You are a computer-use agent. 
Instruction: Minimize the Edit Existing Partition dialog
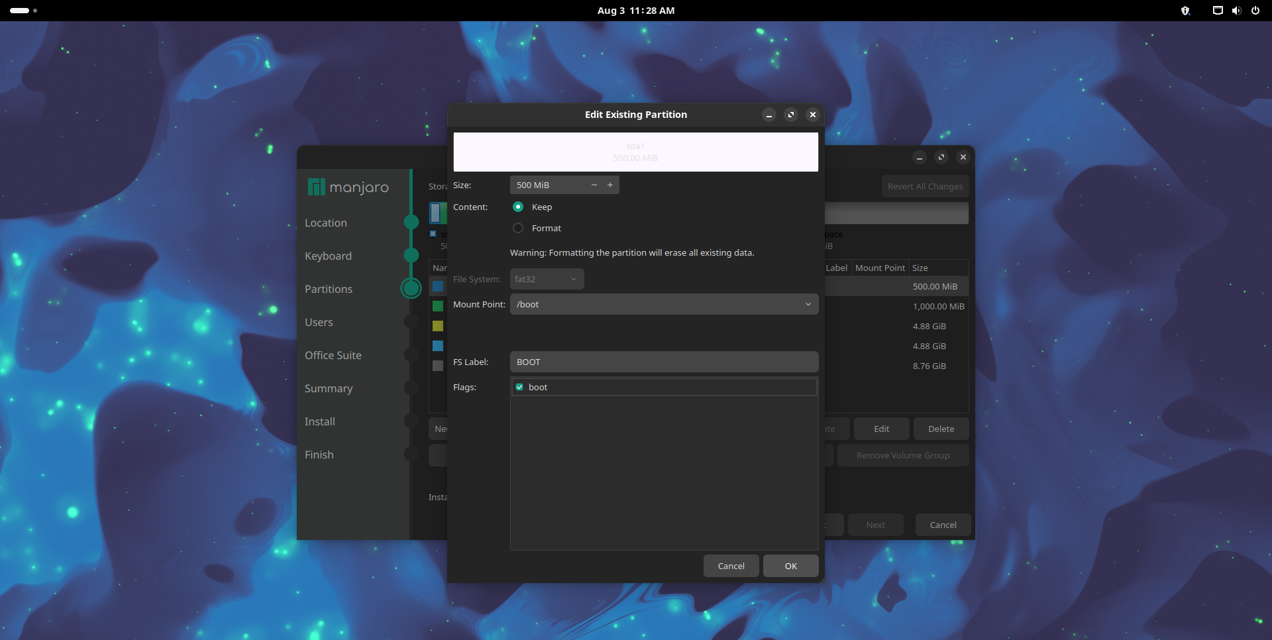(768, 115)
